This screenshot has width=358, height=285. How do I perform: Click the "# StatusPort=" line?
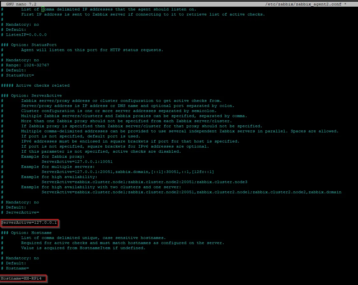(x=17, y=75)
